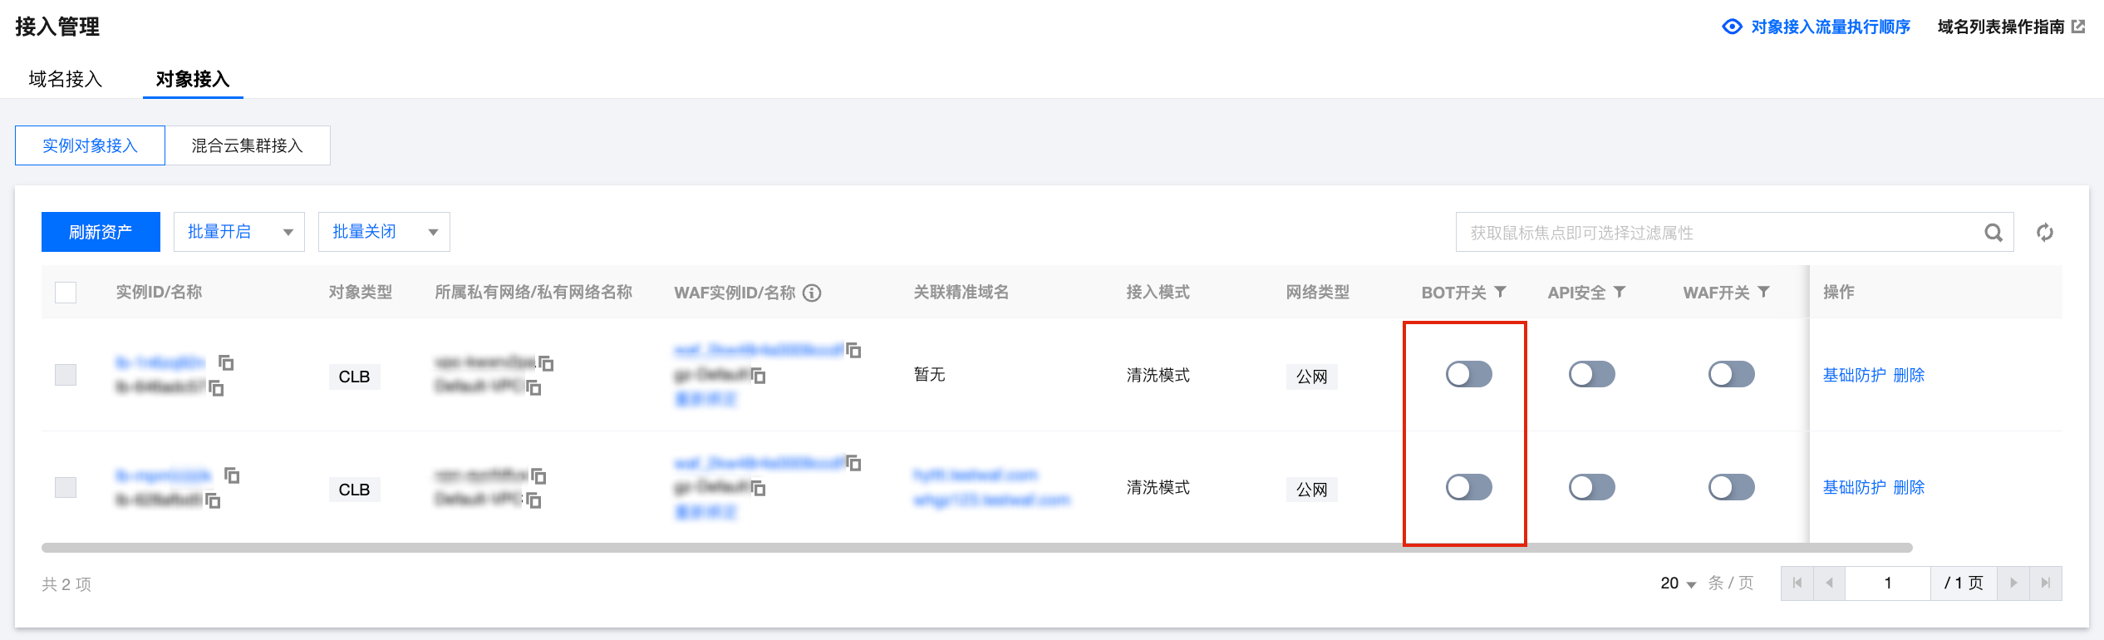Check the select-all header checkbox

66,293
